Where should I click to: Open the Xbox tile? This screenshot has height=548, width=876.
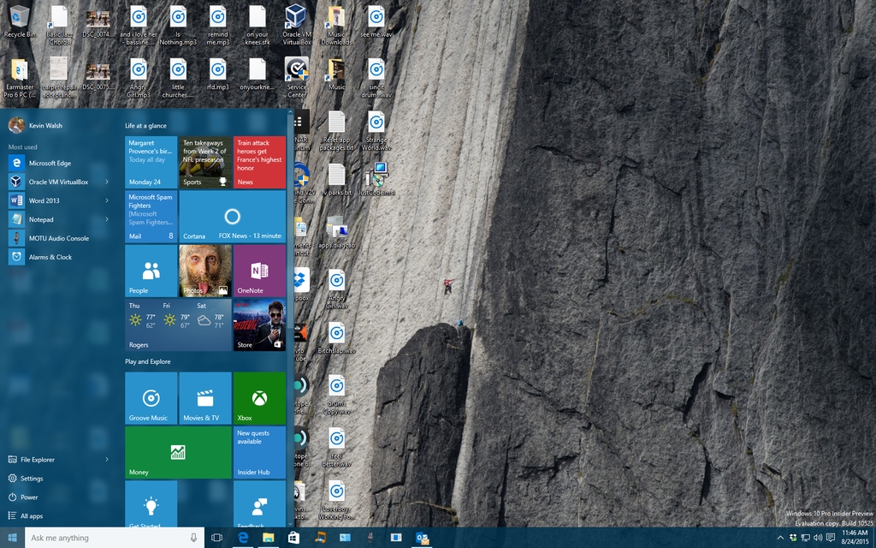259,398
